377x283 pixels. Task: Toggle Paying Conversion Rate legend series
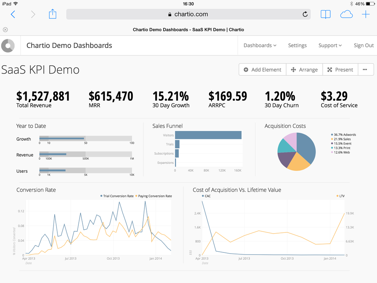pos(154,196)
